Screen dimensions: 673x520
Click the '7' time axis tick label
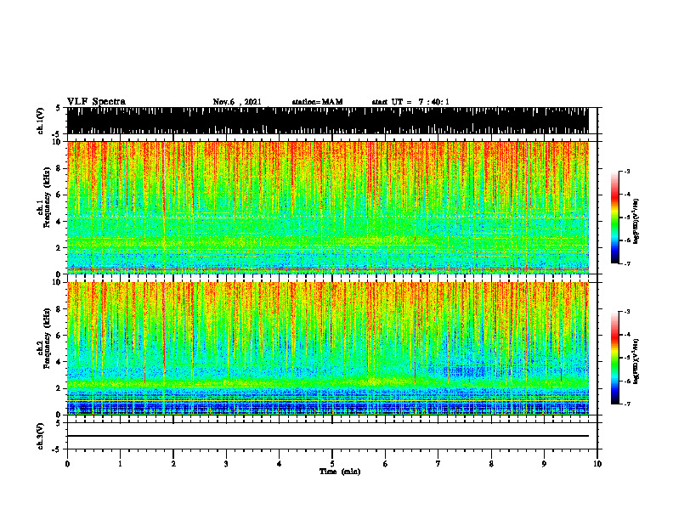(438, 464)
